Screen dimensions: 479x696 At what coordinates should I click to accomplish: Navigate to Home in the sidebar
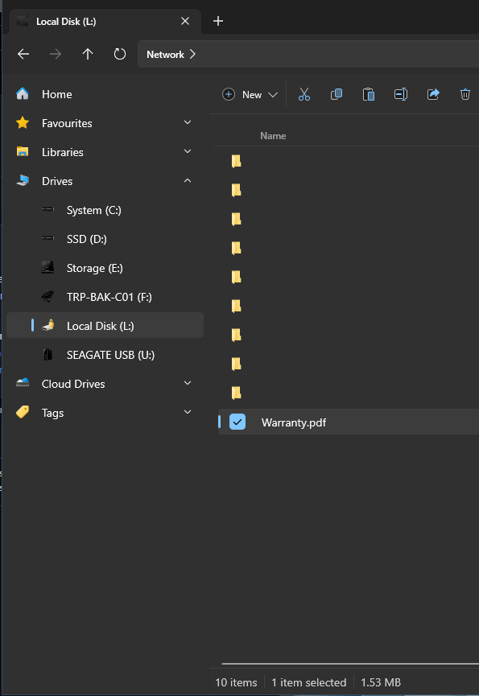pyautogui.click(x=56, y=94)
